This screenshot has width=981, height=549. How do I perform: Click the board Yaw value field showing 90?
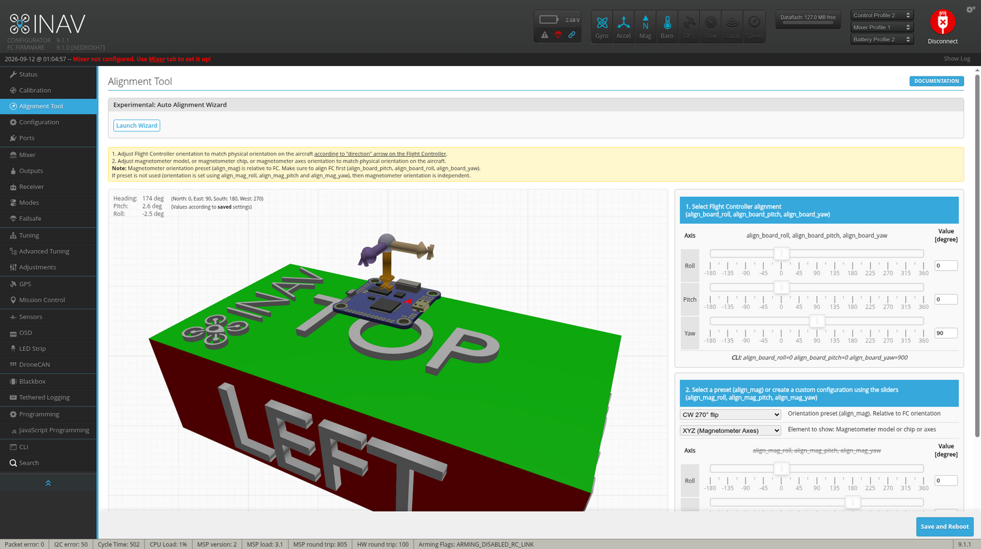(x=946, y=333)
